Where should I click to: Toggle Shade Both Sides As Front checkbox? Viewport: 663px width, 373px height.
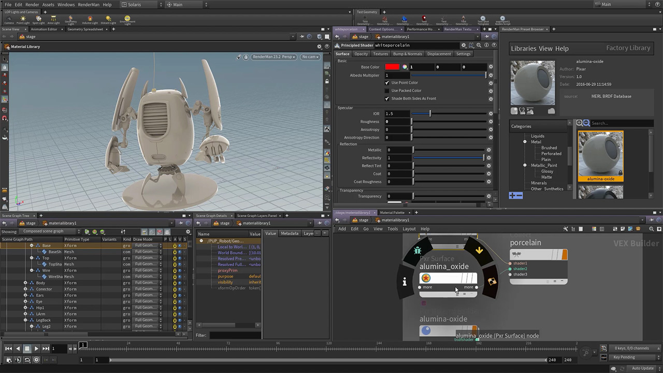[x=387, y=98]
